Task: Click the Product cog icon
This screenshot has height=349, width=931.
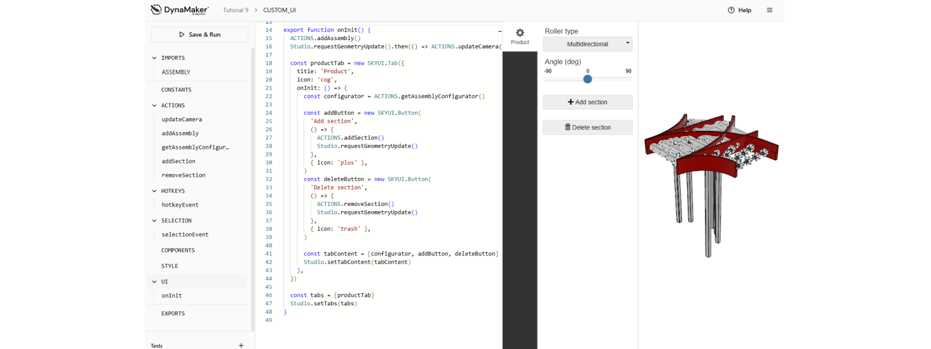Action: 520,33
